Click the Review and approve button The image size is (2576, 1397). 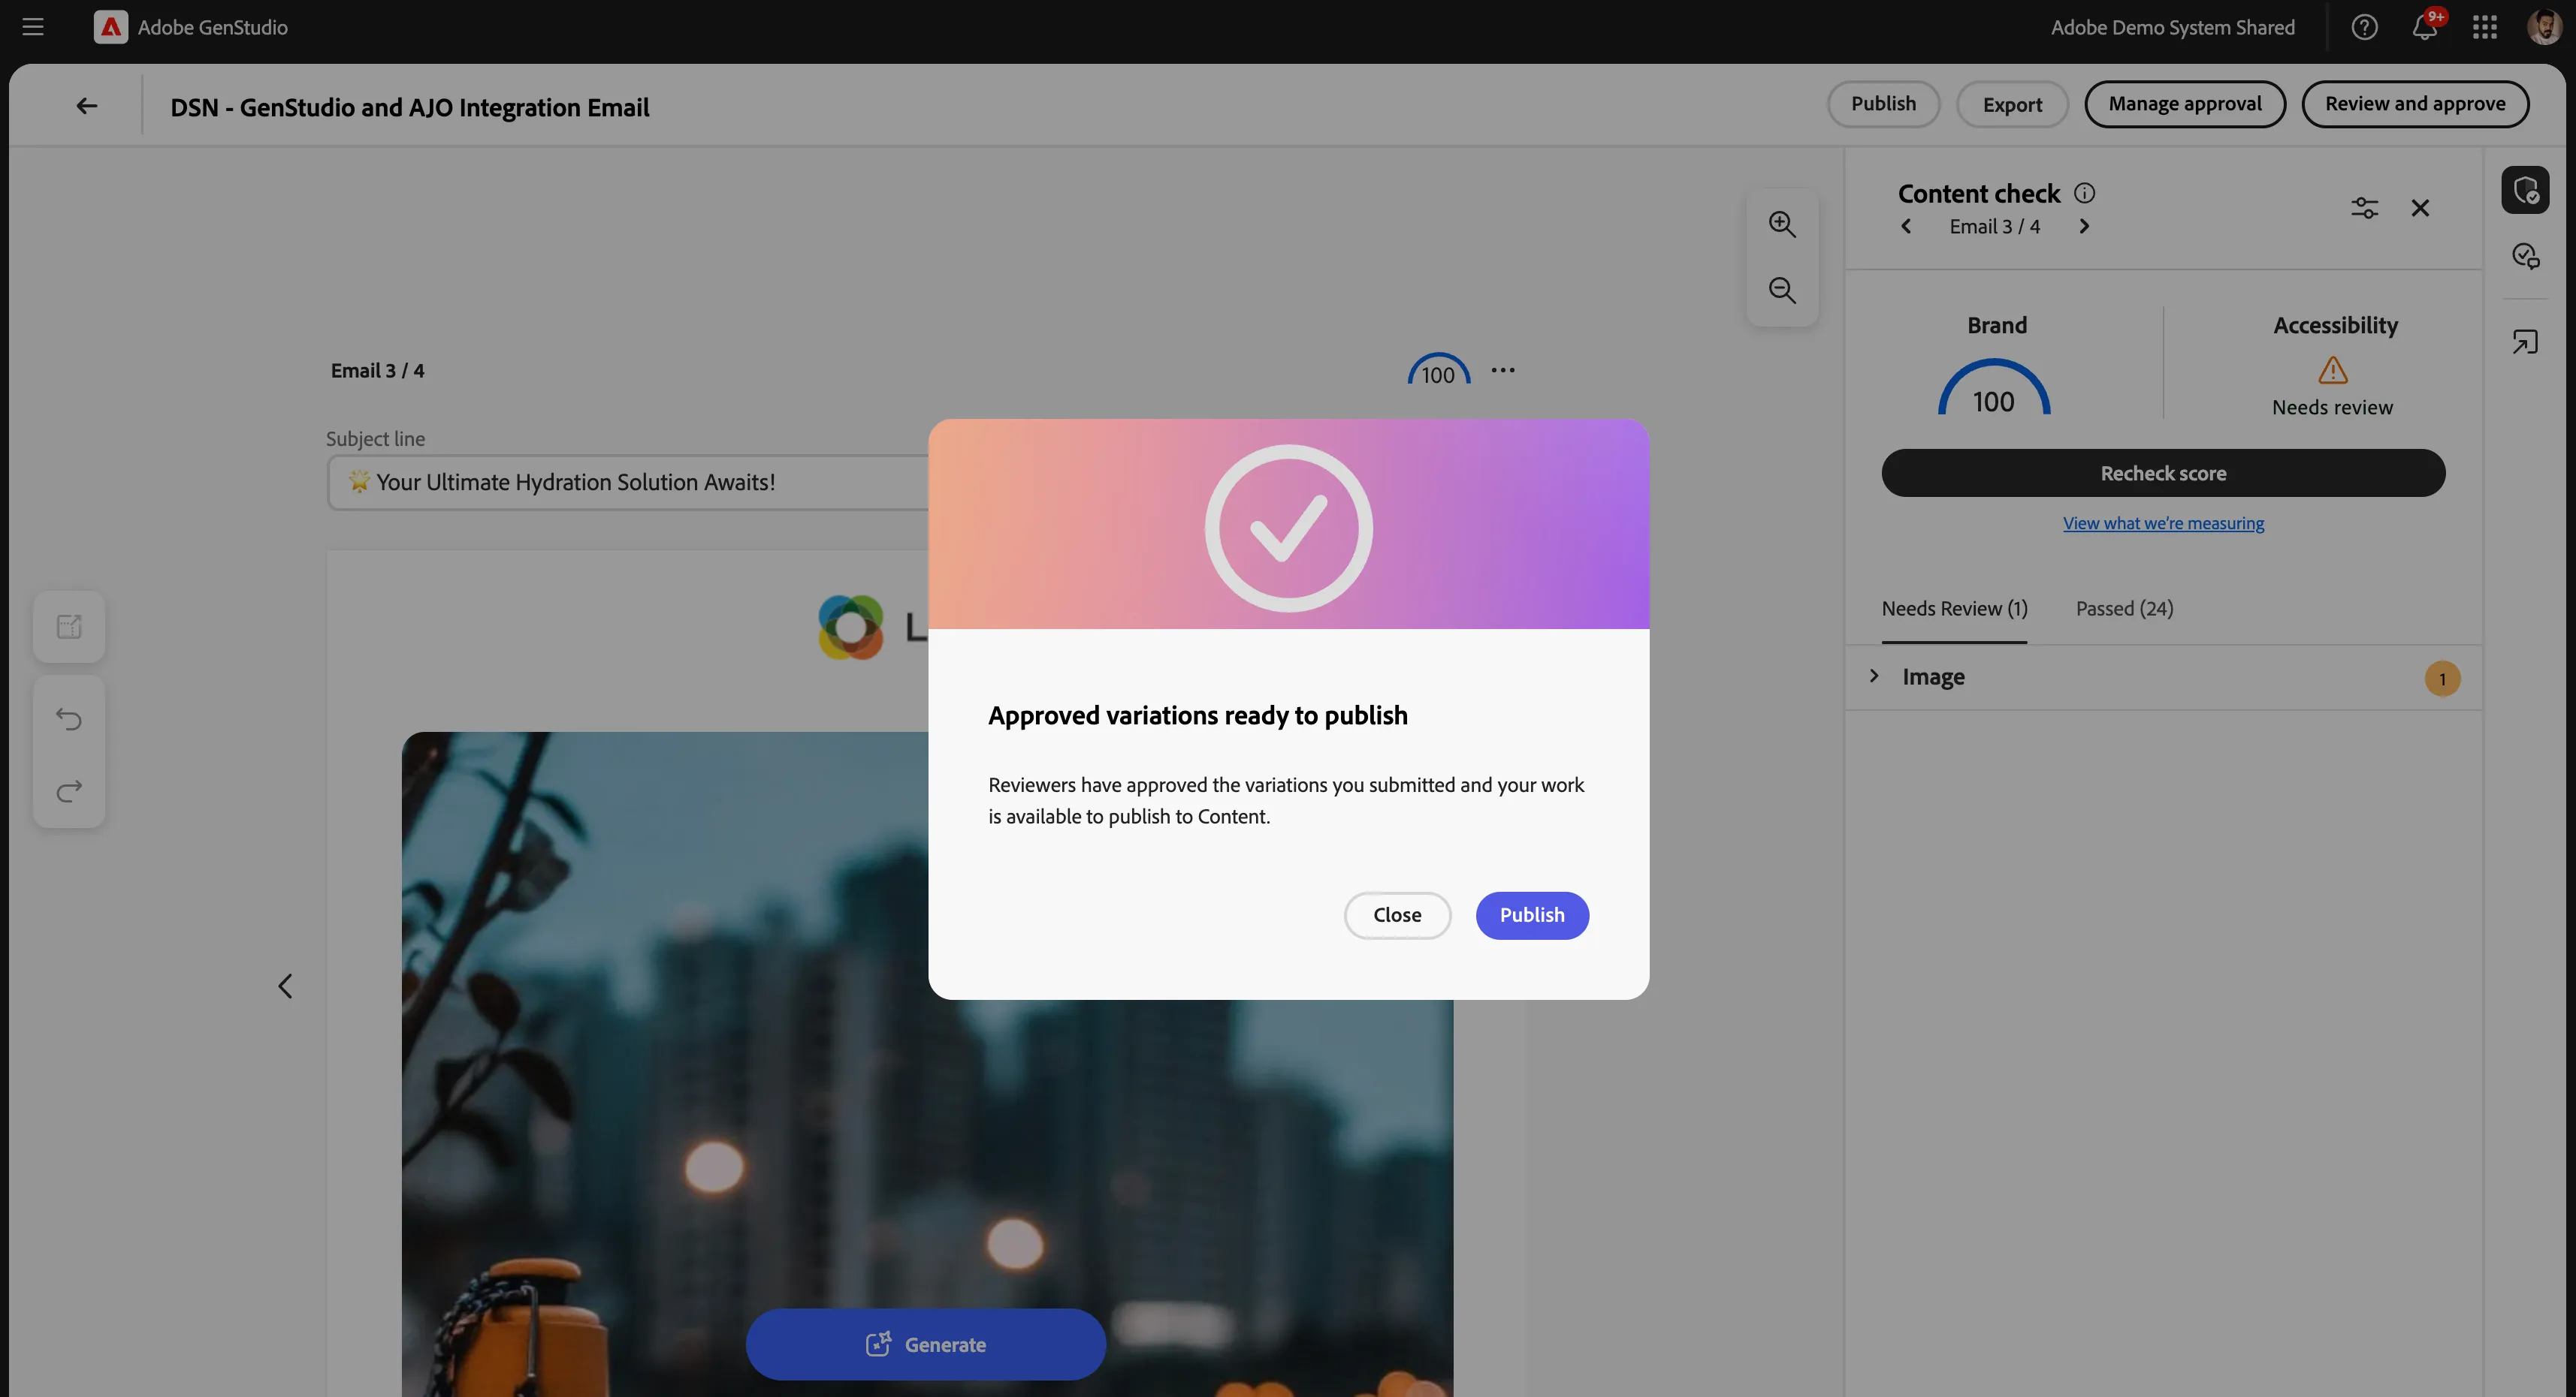tap(2415, 104)
